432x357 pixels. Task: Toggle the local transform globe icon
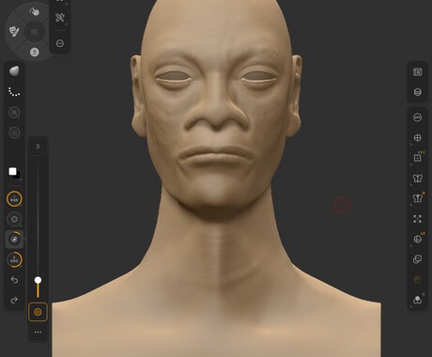tap(418, 239)
